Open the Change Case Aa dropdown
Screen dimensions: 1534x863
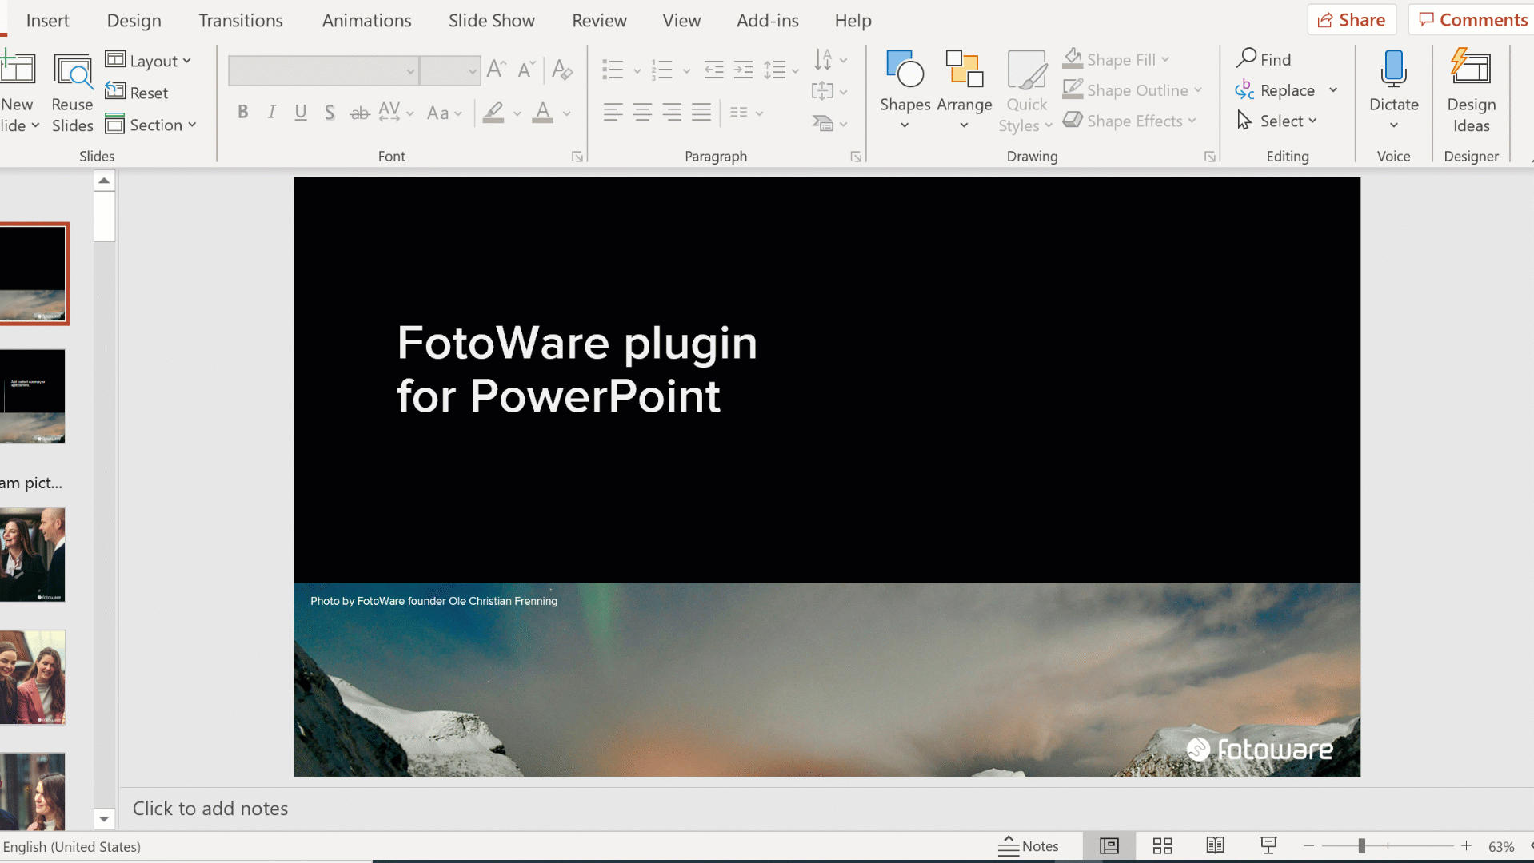coord(445,113)
